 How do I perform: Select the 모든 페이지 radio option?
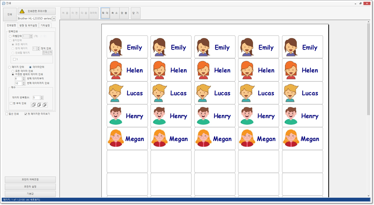pyautogui.click(x=13, y=44)
